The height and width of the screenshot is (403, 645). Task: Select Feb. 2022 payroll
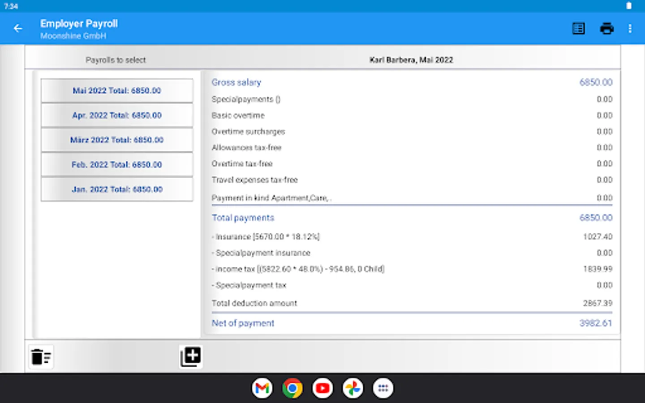(x=117, y=165)
